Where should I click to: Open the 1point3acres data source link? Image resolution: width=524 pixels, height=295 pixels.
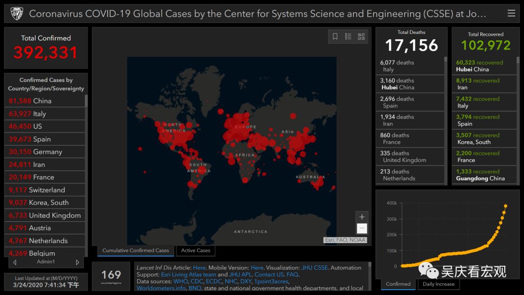pyautogui.click(x=271, y=281)
